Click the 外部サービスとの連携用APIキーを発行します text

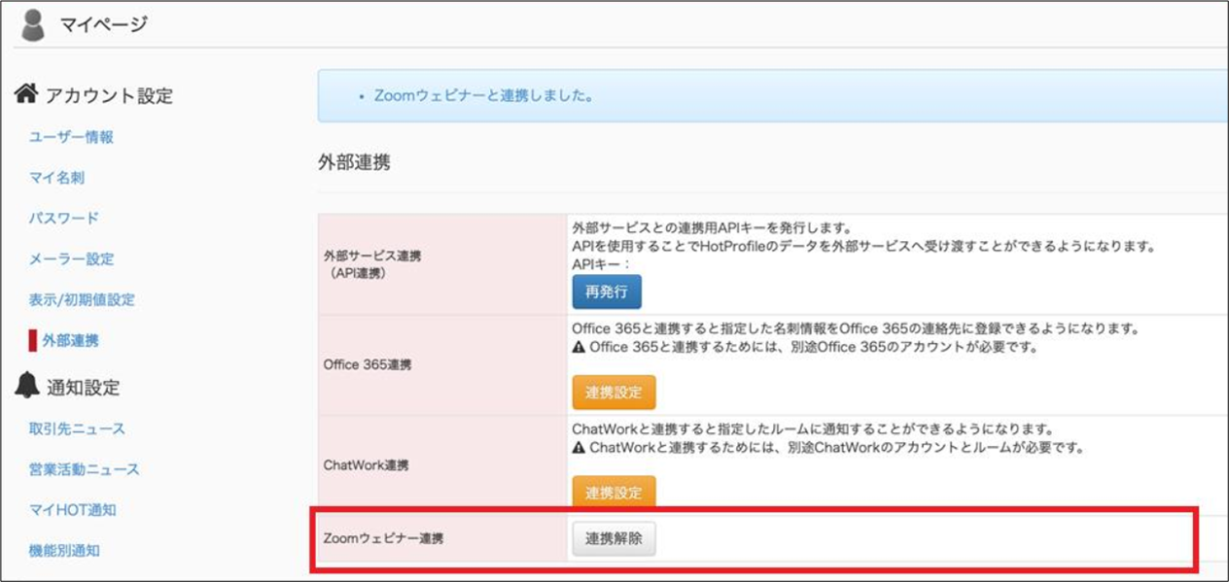click(712, 228)
